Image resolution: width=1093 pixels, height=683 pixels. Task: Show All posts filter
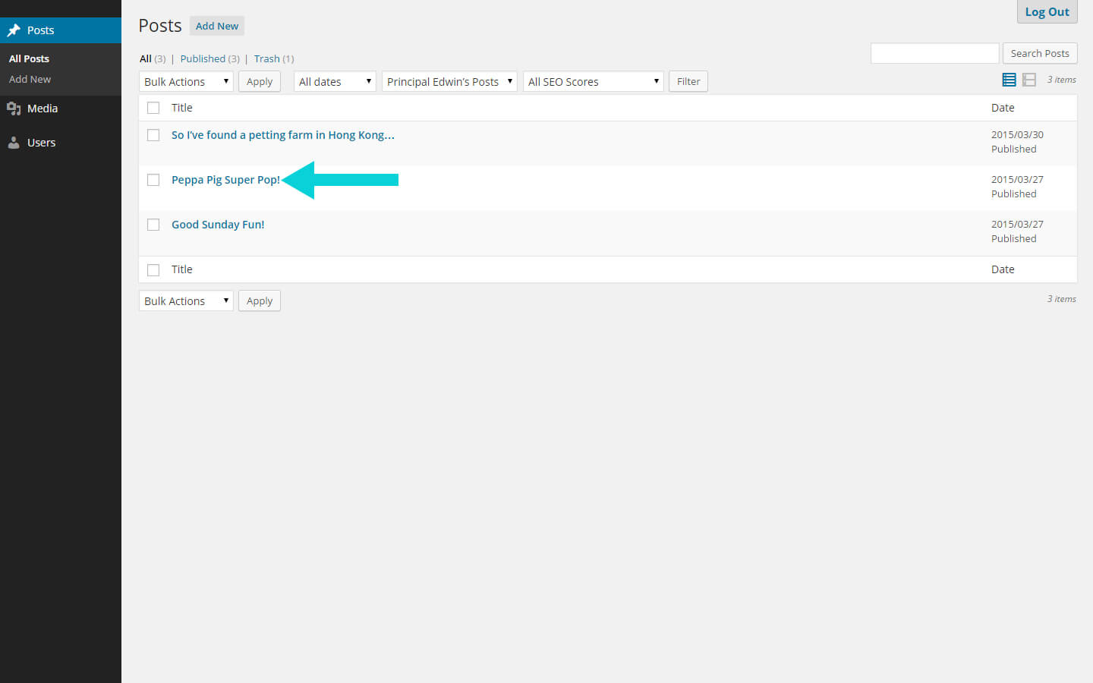click(x=146, y=58)
